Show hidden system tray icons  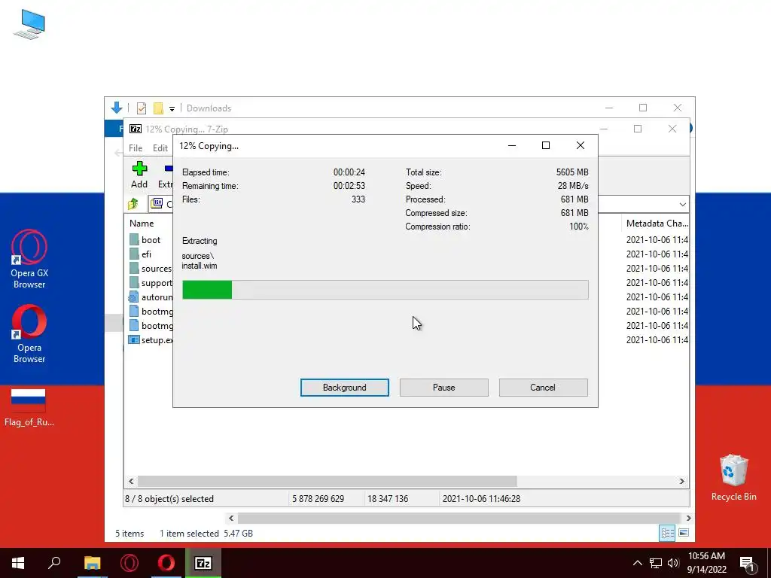pos(637,563)
